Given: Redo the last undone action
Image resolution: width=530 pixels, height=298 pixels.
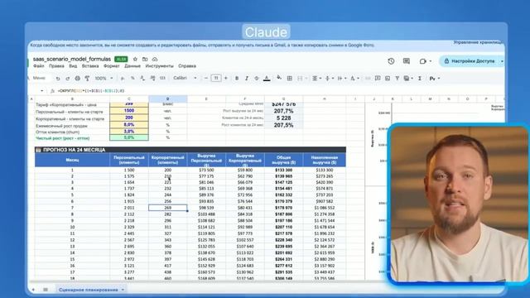Looking at the screenshot, I should (68, 79).
